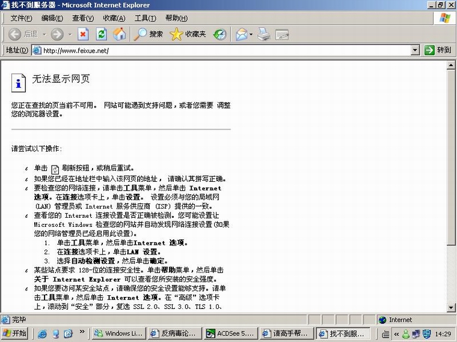Click the 完毕 status bar text

coord(19,320)
